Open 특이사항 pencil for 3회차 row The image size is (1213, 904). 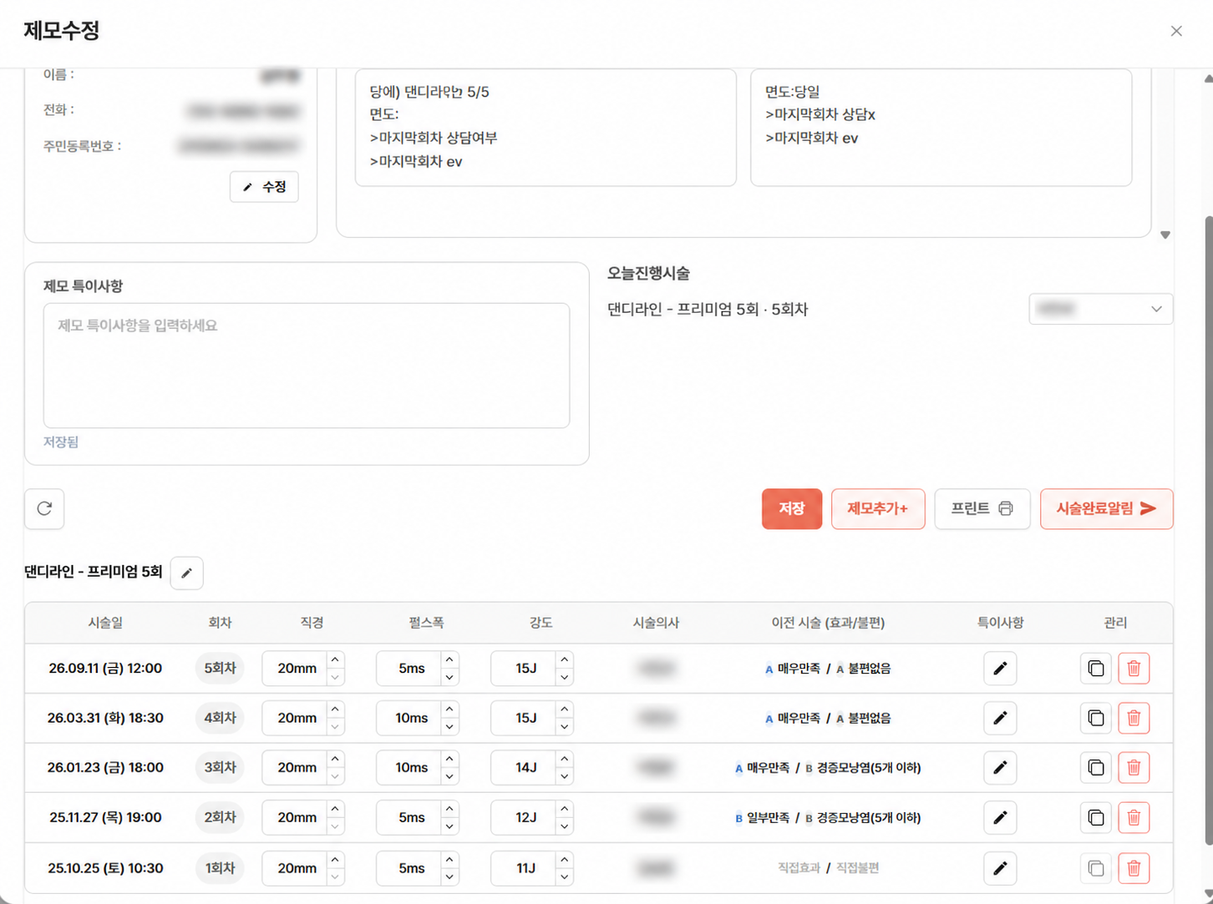tap(1000, 767)
